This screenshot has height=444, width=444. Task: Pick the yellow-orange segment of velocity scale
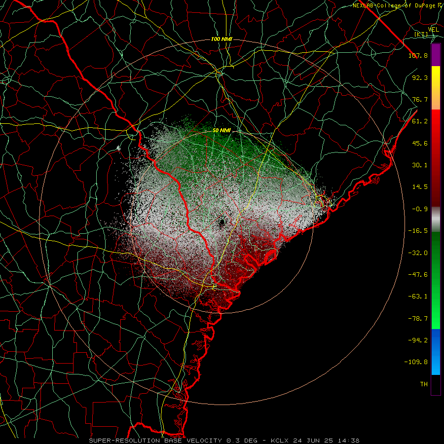436,88
